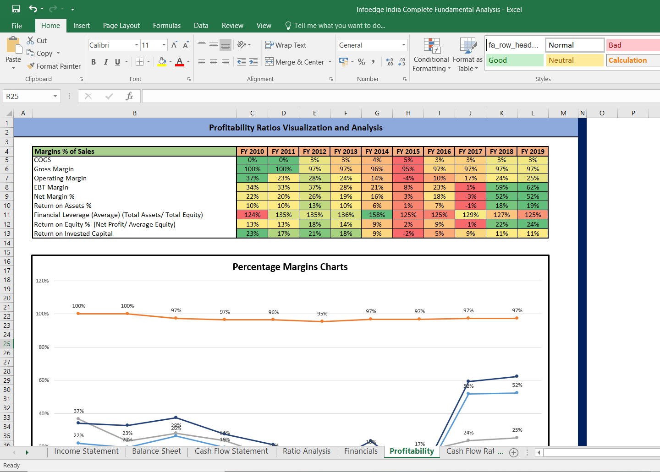The height and width of the screenshot is (472, 660).
Task: Open the Income Statement worksheet tab
Action: (x=86, y=451)
